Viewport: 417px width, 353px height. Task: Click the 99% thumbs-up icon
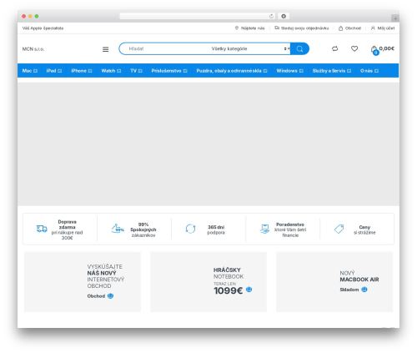tap(118, 229)
